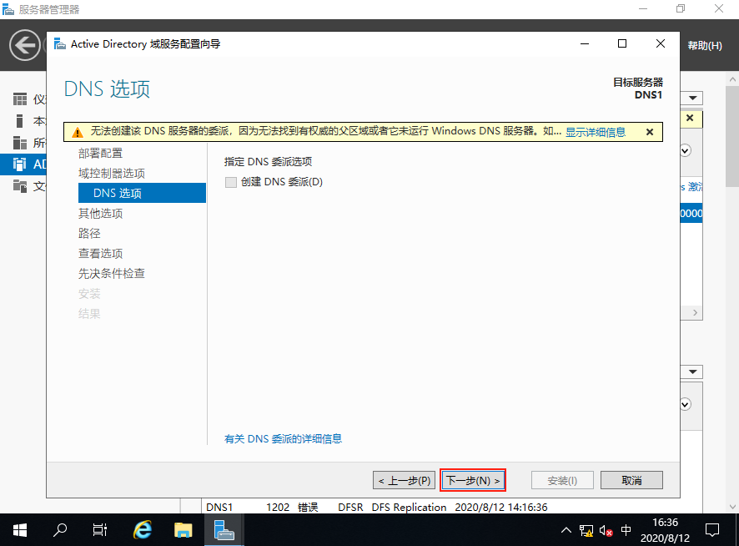Click the Show details link (显示详细信息)

pos(596,132)
